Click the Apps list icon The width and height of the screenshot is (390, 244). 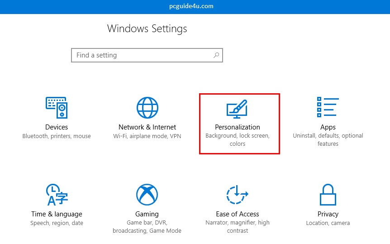click(328, 107)
